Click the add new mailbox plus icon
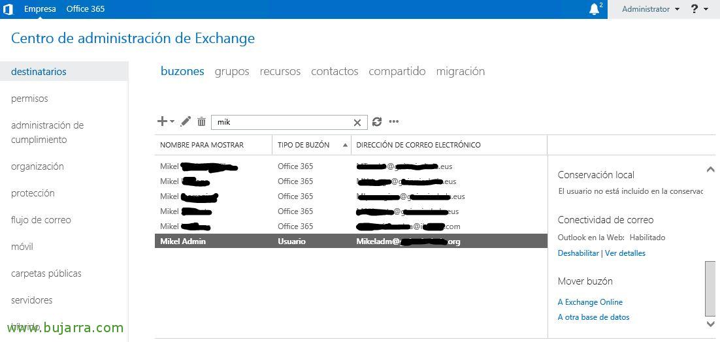This screenshot has width=720, height=342. pos(163,121)
